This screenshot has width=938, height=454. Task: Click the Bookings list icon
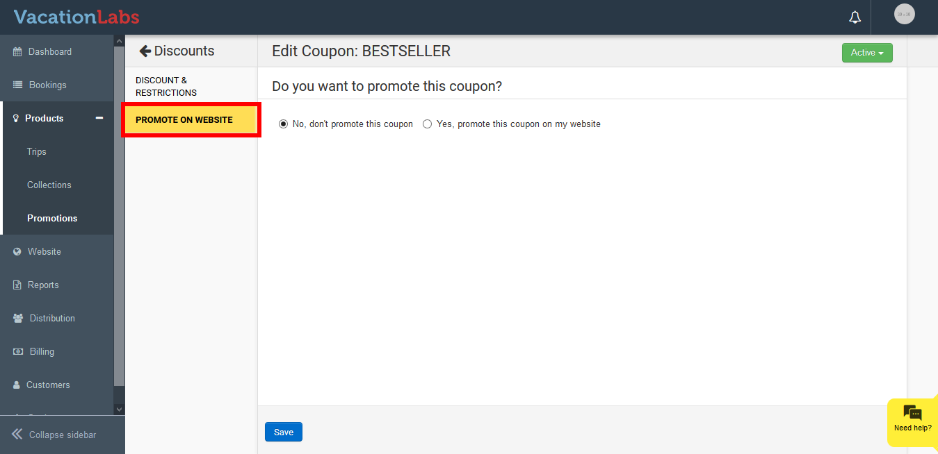click(18, 85)
